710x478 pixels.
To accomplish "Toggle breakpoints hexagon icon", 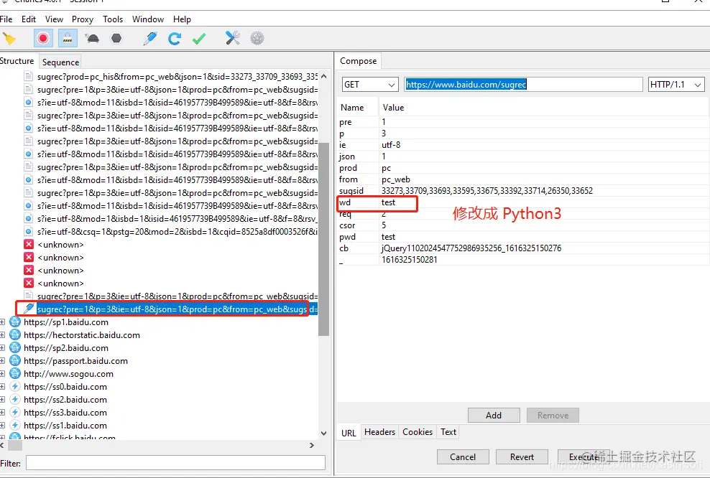I will (x=116, y=39).
